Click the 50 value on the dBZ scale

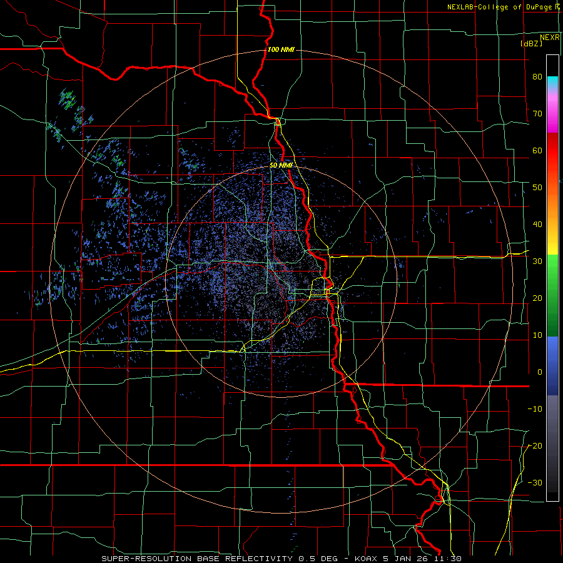point(537,188)
